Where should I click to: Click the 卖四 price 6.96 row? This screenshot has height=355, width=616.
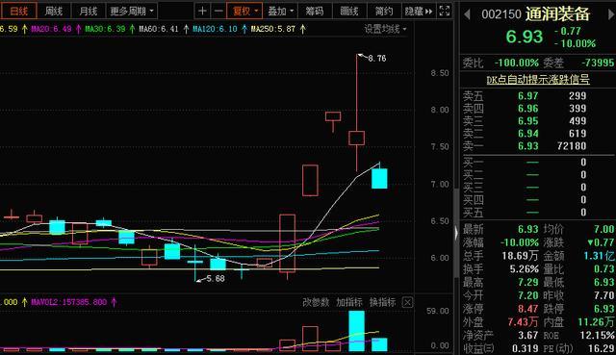click(x=538, y=109)
